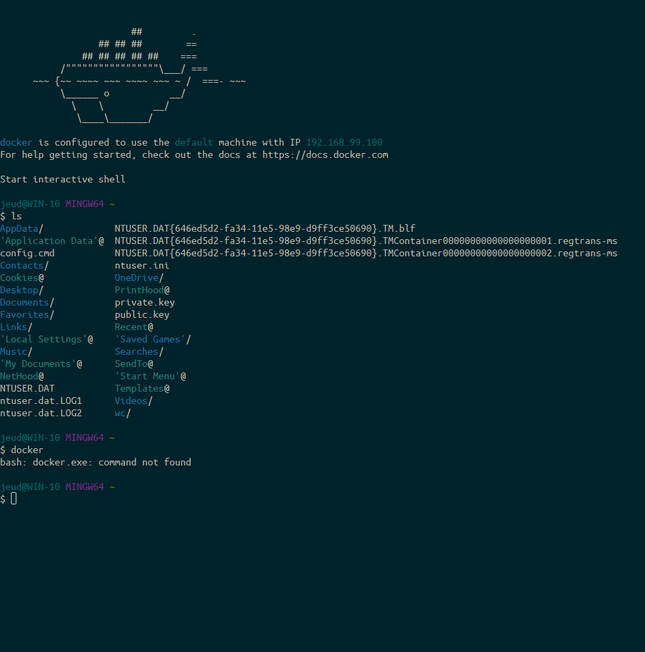Click the Links/ directory entry
Screen dimensions: 645x652
(16, 327)
